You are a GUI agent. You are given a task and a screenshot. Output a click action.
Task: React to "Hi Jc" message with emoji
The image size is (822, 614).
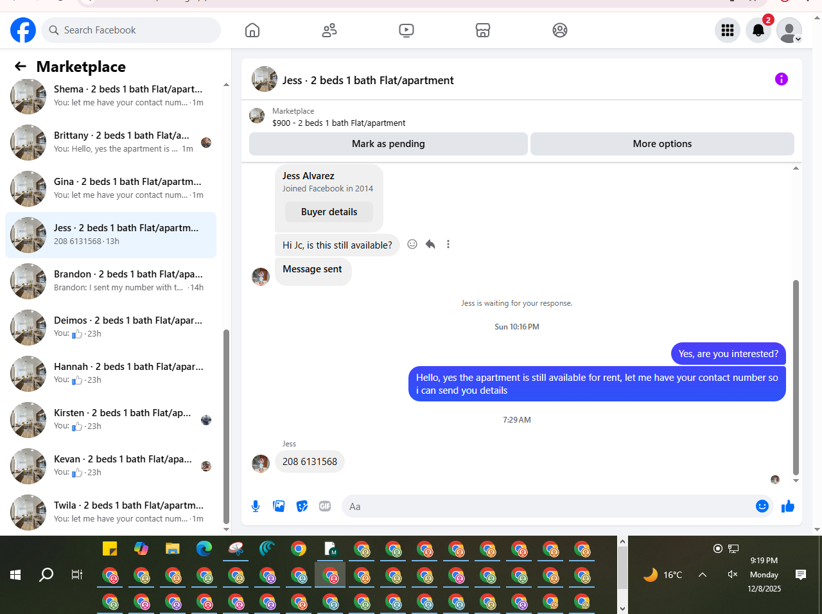412,244
